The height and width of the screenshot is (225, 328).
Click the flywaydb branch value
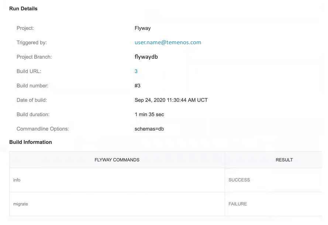[146, 57]
